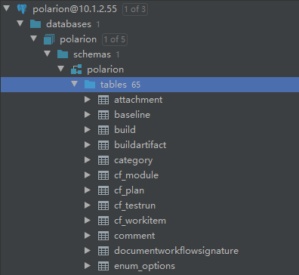Image resolution: width=299 pixels, height=275 pixels.
Task: Click the polarion schema icon
Action: pos(76,70)
